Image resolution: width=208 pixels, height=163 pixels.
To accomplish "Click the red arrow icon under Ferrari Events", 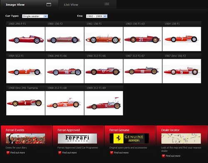I will coord(8,153).
